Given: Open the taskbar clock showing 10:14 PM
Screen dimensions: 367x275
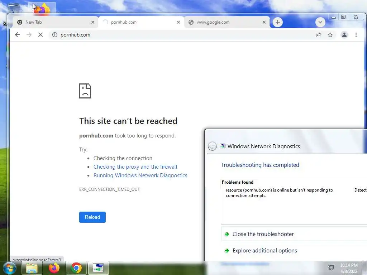Looking at the screenshot, I should pyautogui.click(x=349, y=268).
